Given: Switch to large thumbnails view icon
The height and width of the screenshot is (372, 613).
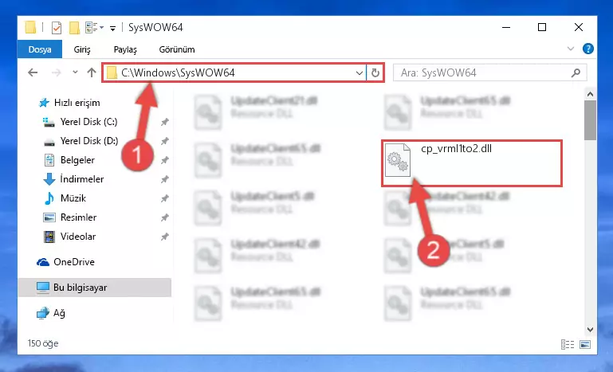Looking at the screenshot, I should point(585,344).
